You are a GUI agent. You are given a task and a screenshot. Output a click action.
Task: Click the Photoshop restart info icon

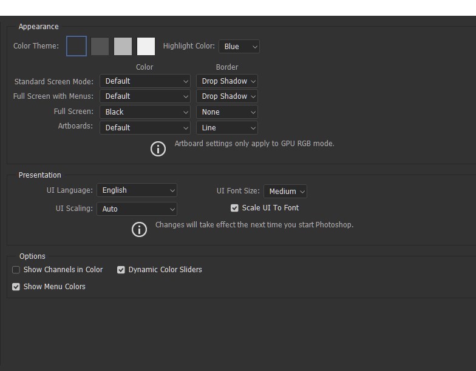[x=140, y=229]
